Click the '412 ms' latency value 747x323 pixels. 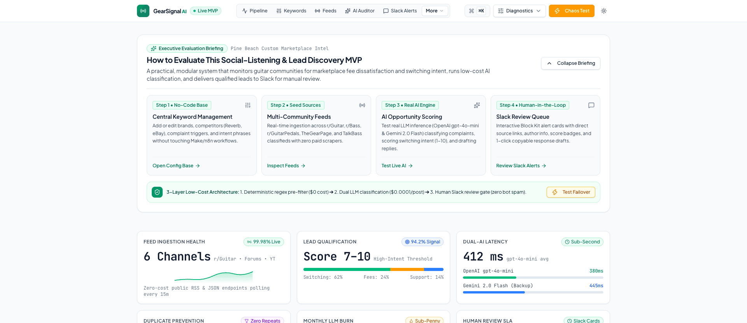pos(483,257)
